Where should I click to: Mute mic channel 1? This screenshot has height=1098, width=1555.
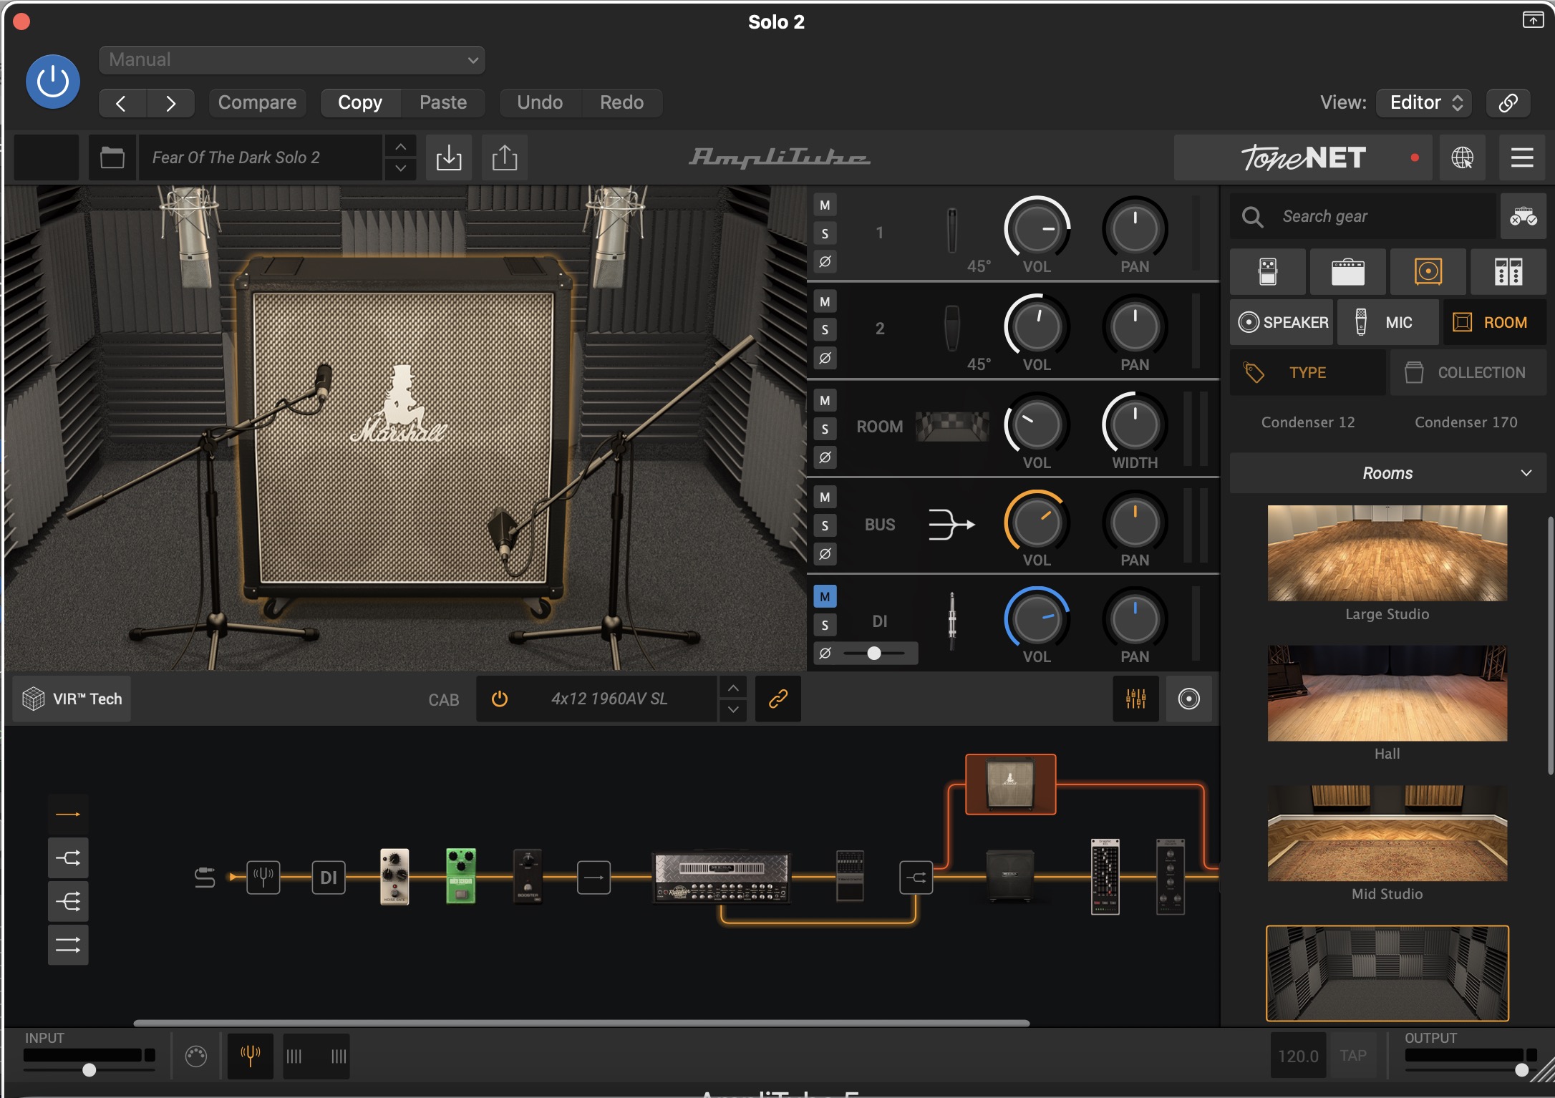tap(825, 205)
